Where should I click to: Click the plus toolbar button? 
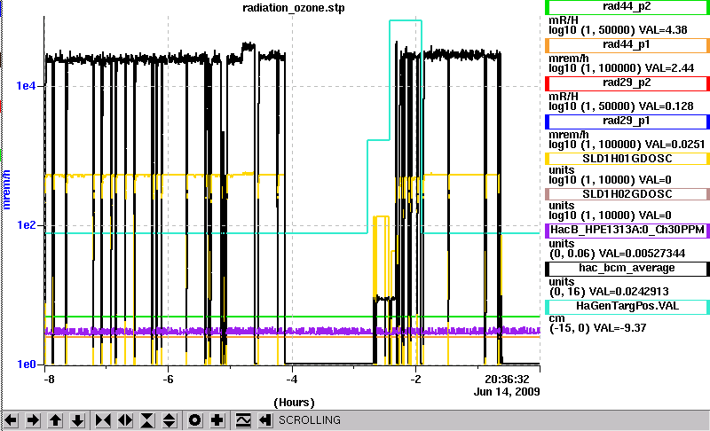pyautogui.click(x=217, y=420)
